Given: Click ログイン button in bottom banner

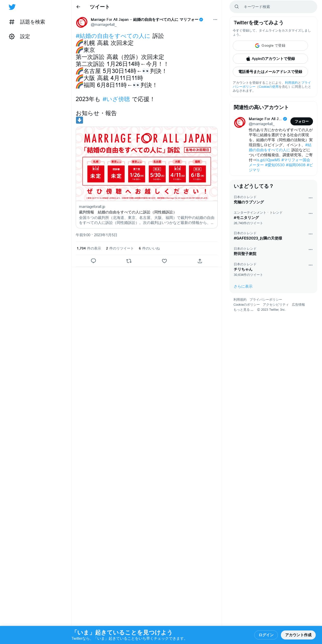Looking at the screenshot, I should [x=266, y=635].
